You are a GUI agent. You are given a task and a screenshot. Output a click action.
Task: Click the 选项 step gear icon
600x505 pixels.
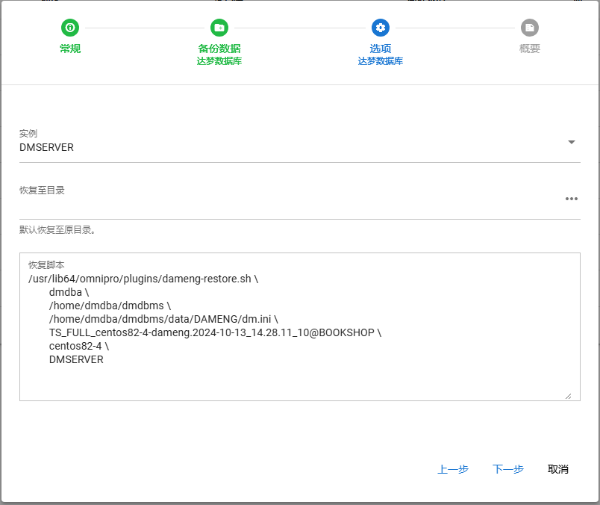381,28
